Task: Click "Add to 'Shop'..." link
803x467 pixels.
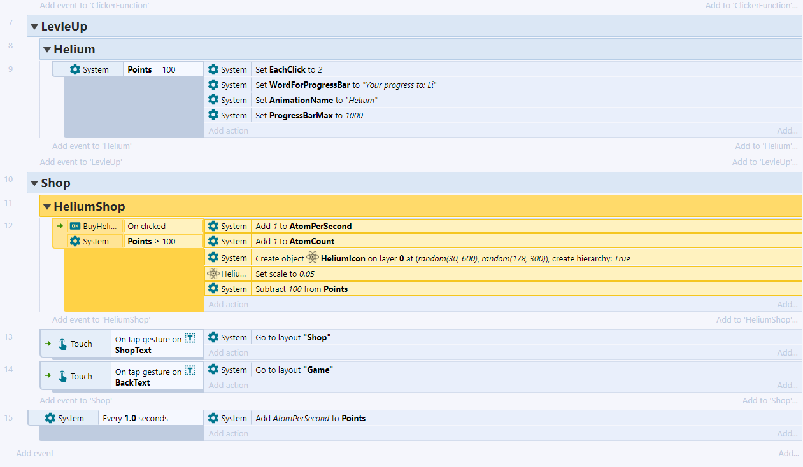Action: pyautogui.click(x=771, y=401)
